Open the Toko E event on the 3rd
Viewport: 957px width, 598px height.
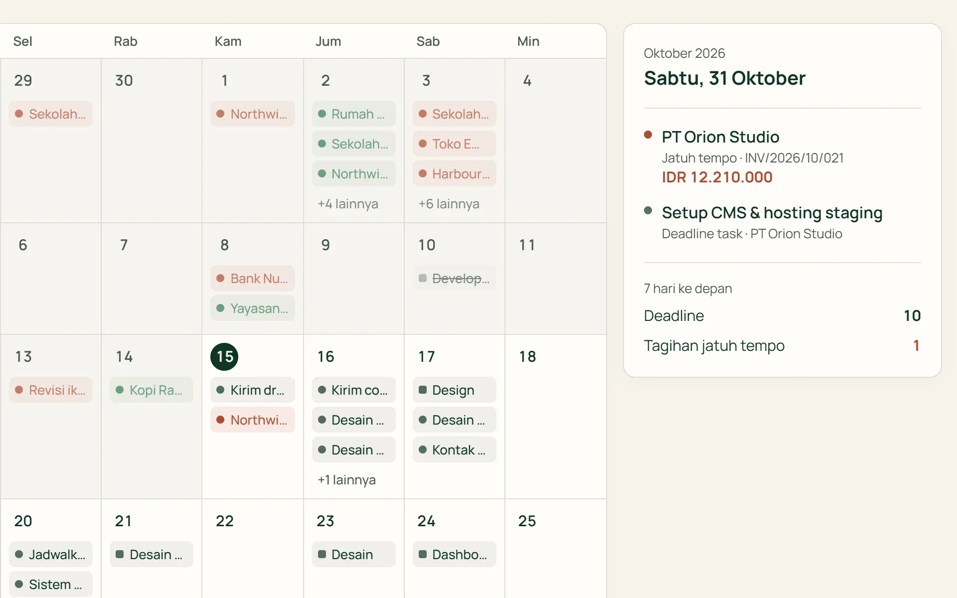454,144
